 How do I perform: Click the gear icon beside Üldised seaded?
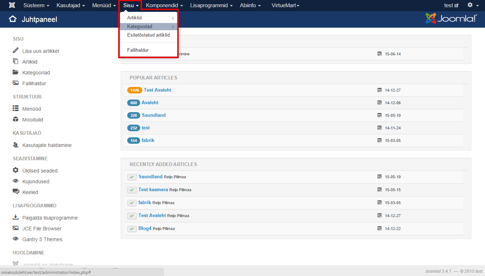[15, 170]
